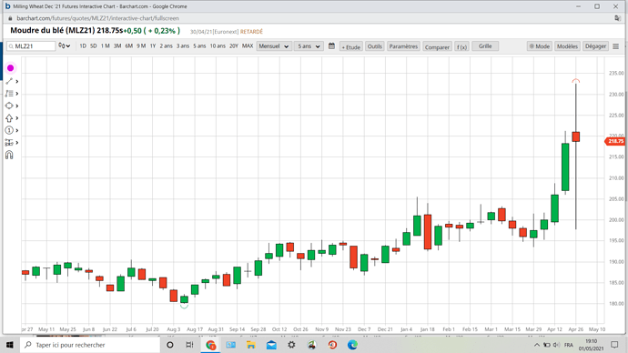Image resolution: width=628 pixels, height=353 pixels.
Task: Toggle the light/dark Mode button
Action: click(540, 46)
